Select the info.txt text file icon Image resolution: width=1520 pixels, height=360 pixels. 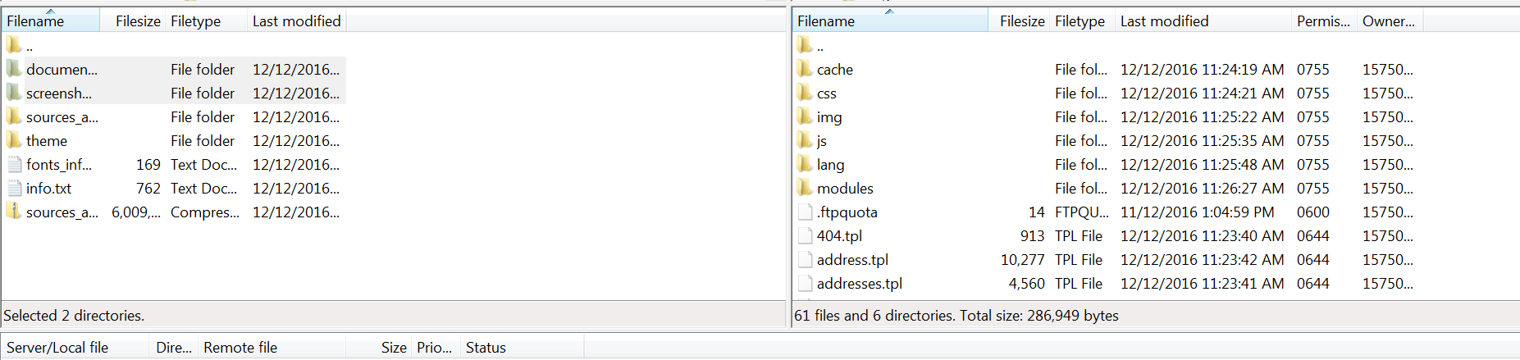pos(14,188)
